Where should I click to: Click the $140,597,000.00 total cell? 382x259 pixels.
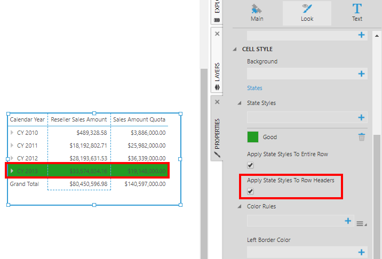tap(145, 184)
